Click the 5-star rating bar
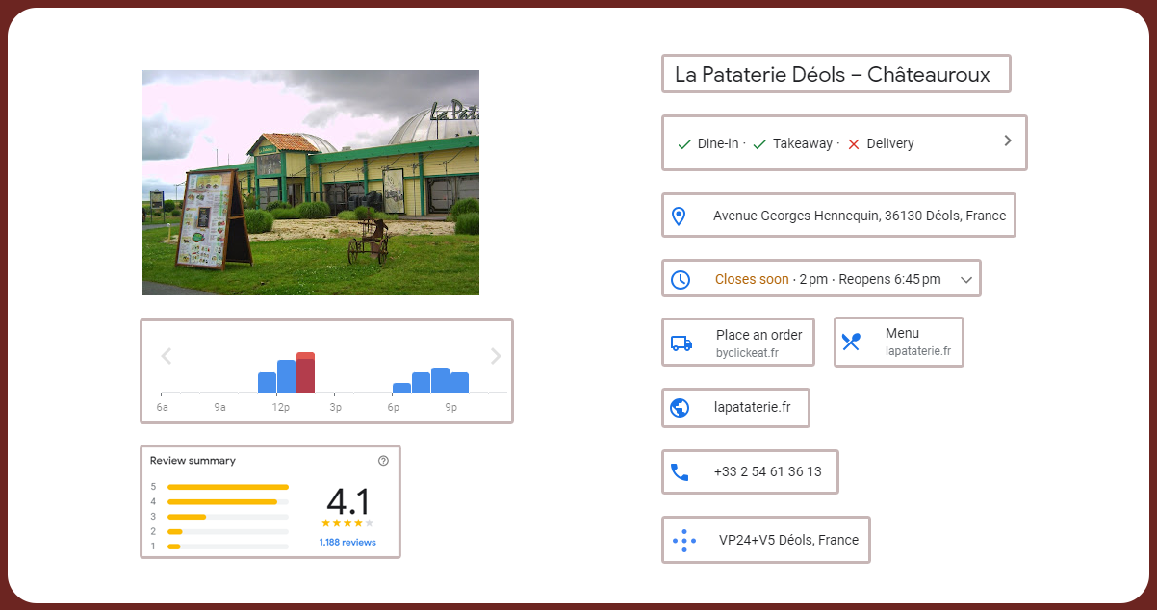The width and height of the screenshot is (1157, 610). (x=228, y=487)
